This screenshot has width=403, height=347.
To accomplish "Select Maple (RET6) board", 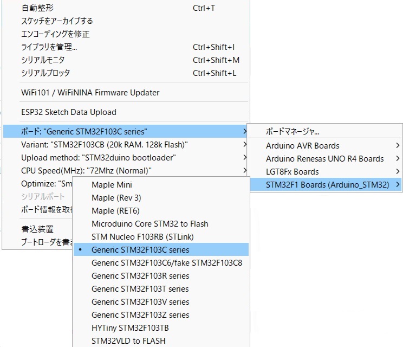I will (161, 211).
